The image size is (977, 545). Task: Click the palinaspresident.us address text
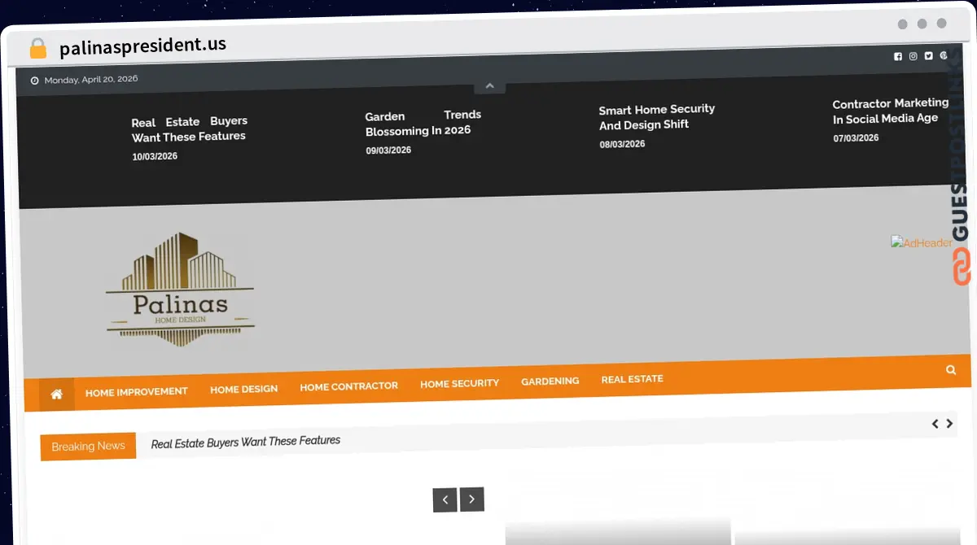(142, 46)
